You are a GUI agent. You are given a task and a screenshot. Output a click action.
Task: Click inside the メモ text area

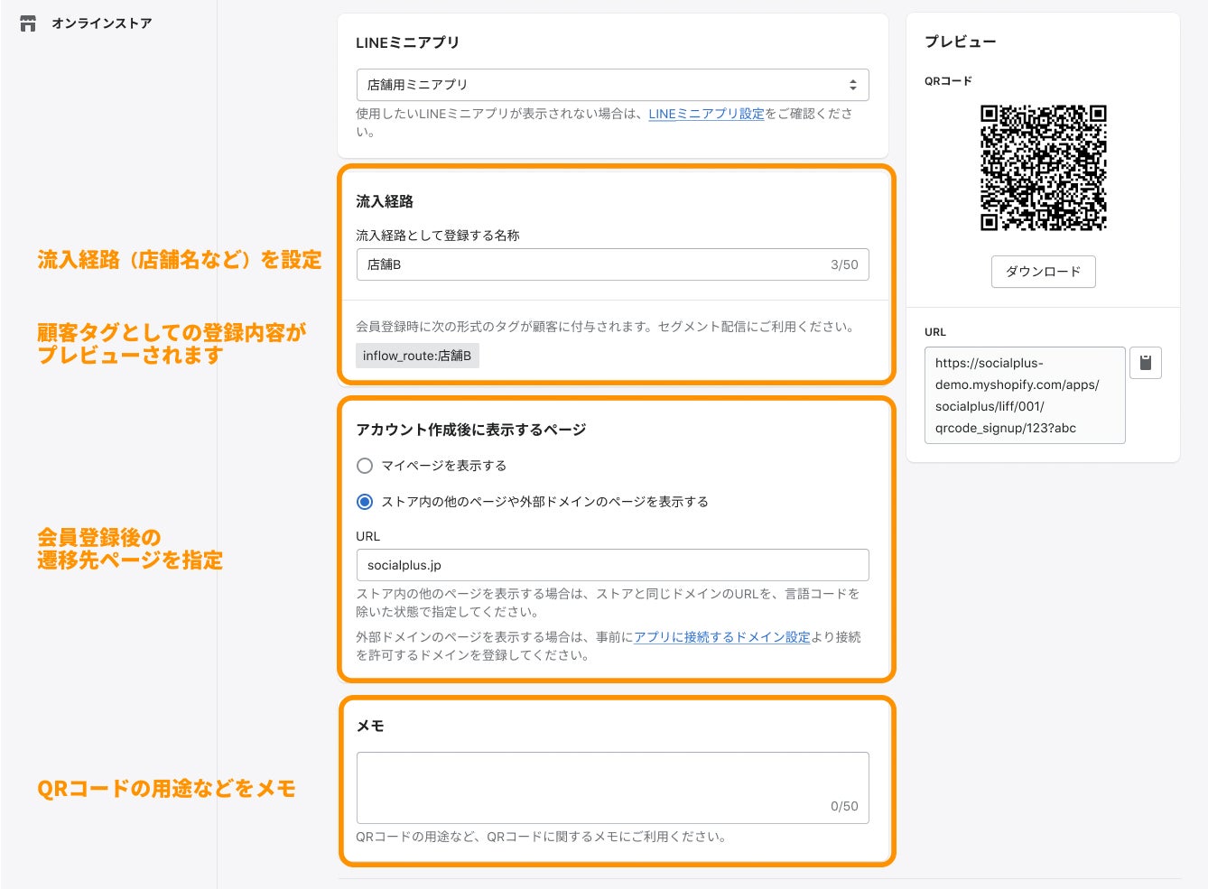point(613,788)
